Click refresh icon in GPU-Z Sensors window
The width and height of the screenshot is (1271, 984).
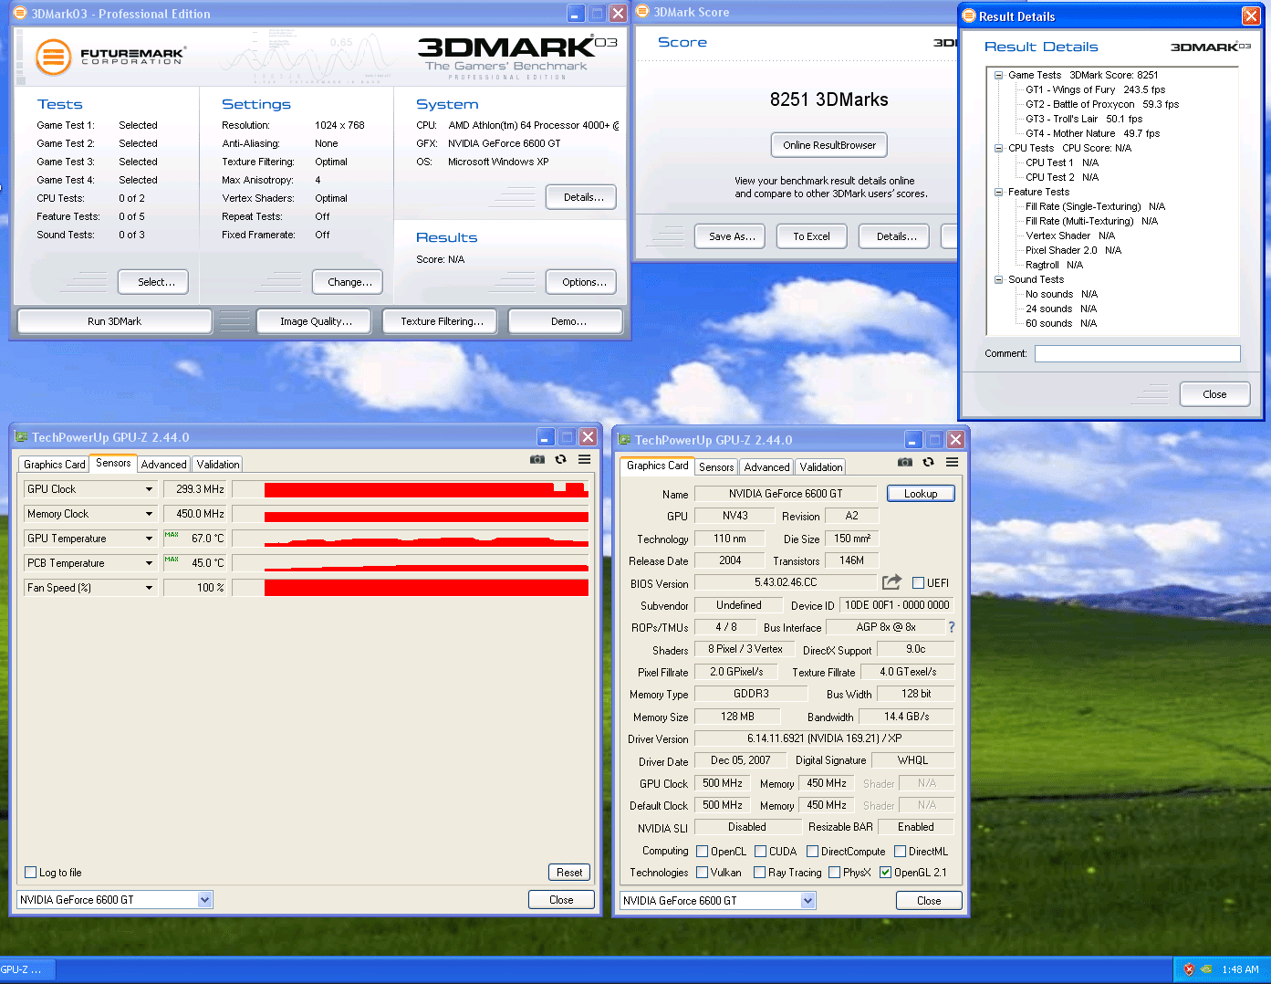coord(561,459)
